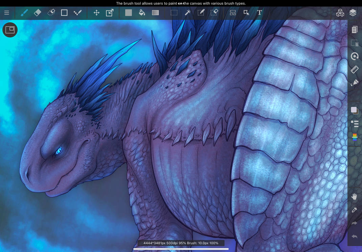Click the Transform tool icon
Image resolution: width=362 pixels, height=252 pixels.
pyautogui.click(x=110, y=13)
